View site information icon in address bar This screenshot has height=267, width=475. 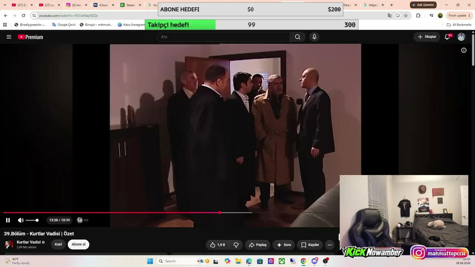point(34,16)
